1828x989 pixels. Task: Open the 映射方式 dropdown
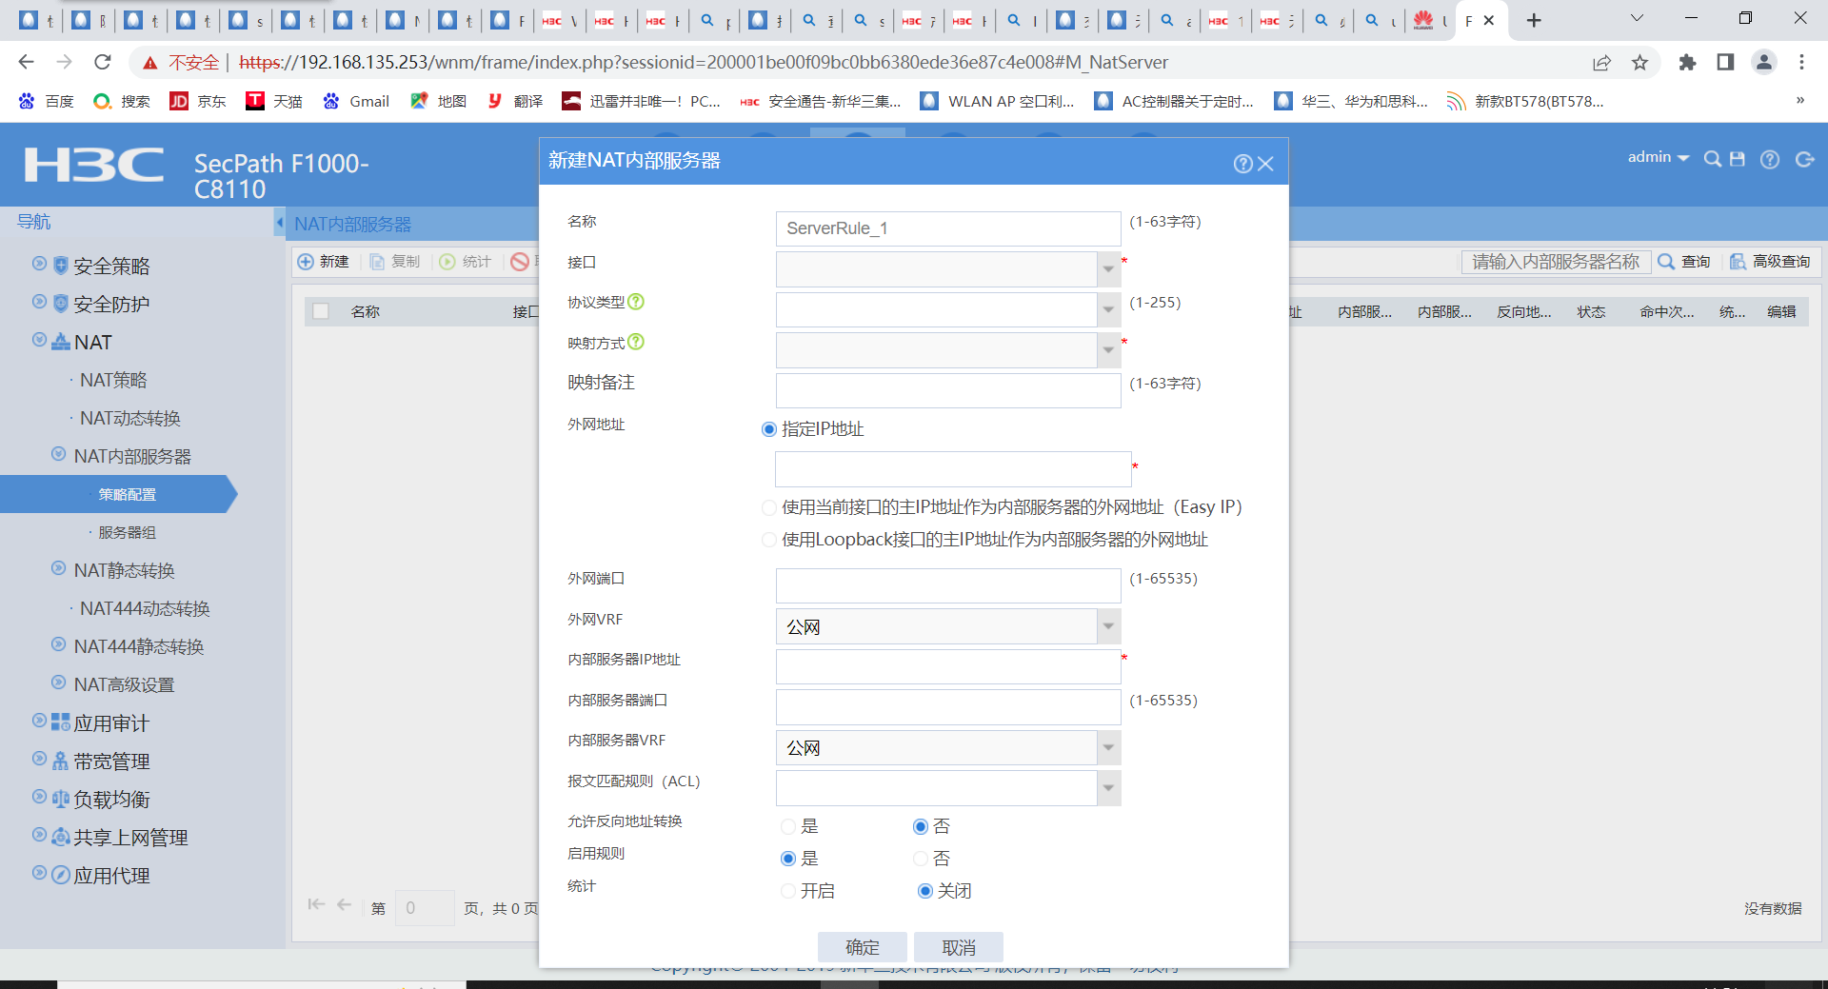[x=1108, y=350]
